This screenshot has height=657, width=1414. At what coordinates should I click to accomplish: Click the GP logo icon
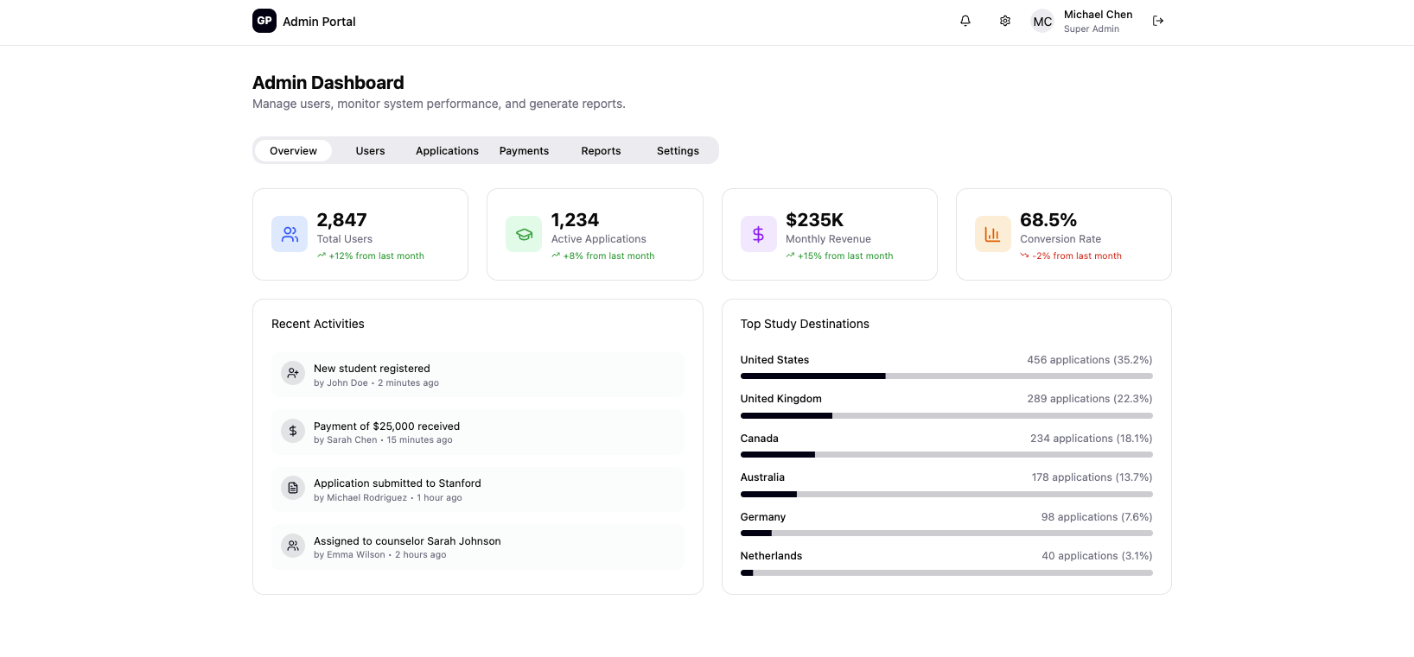[264, 21]
